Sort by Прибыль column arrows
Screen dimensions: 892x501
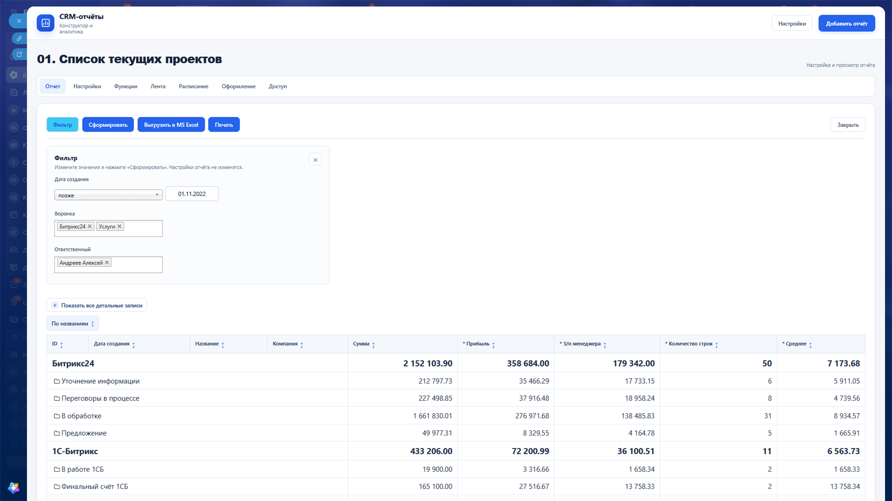tap(493, 345)
